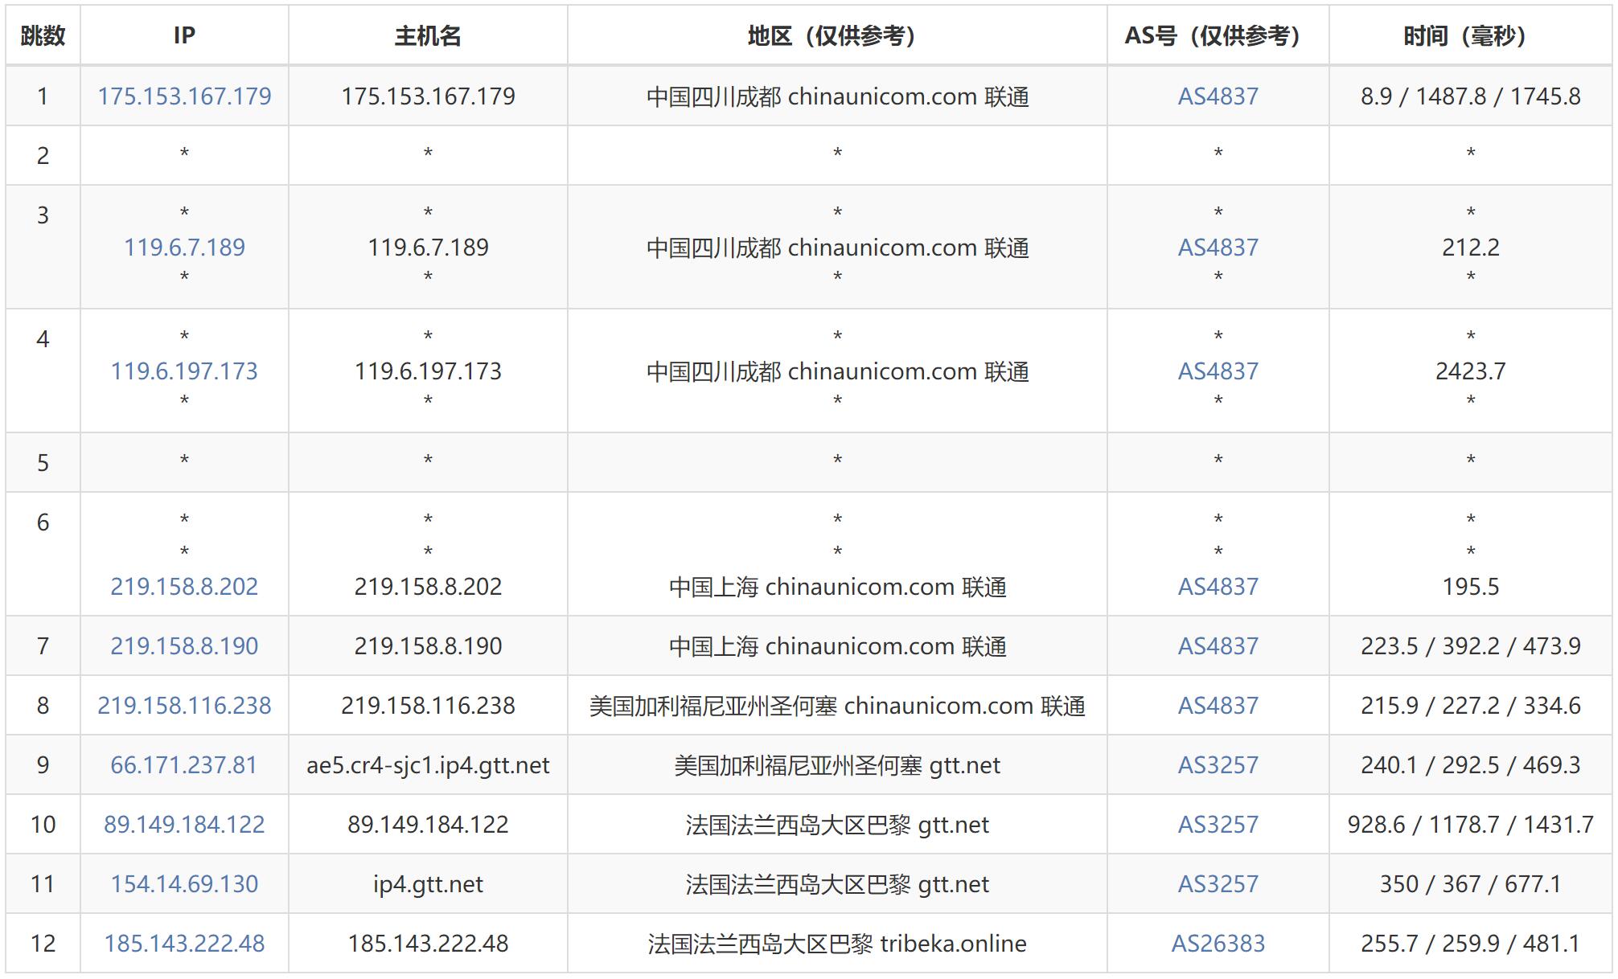
Task: Select the 跳数 column header
Action: point(43,36)
